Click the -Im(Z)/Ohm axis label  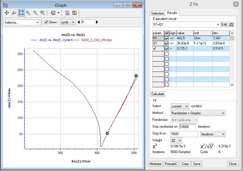[x=9, y=99]
